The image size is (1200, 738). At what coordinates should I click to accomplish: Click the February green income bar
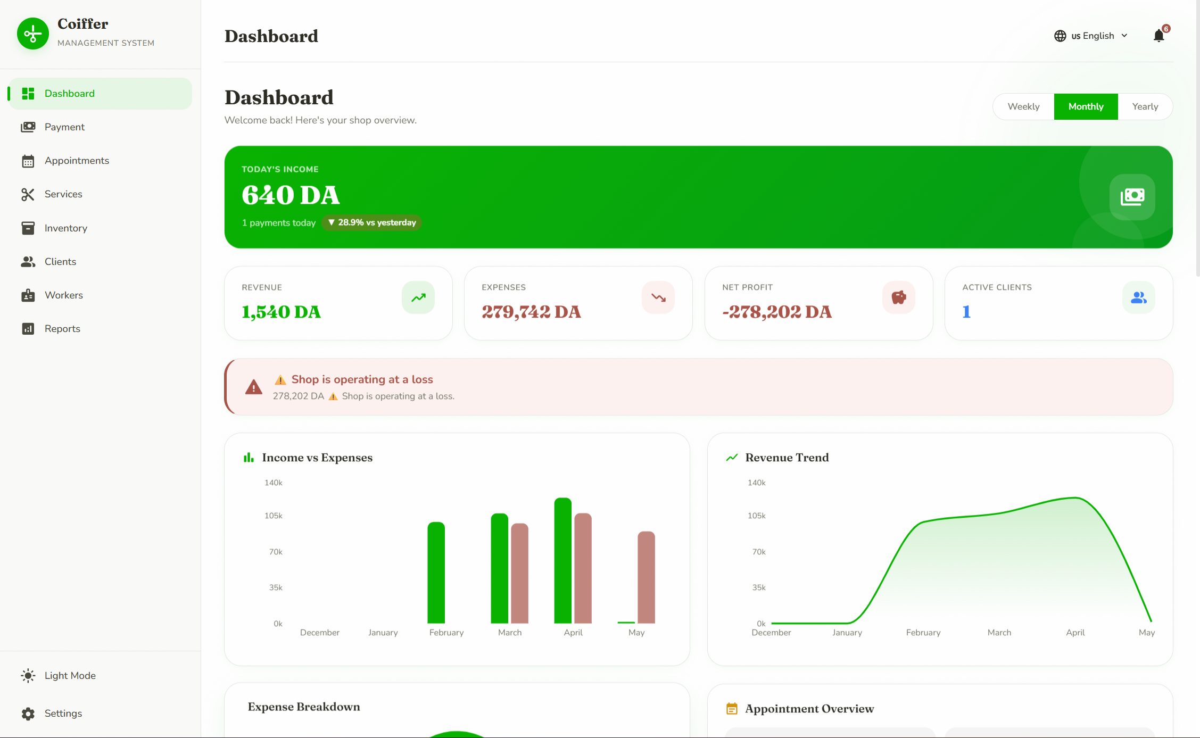tap(436, 573)
